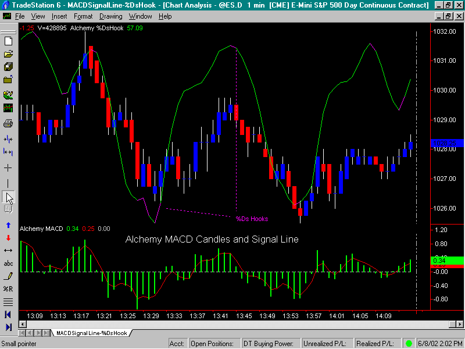Viewport: 465px width, 349px height.
Task: Click the Open Positions: status field
Action: (215, 344)
